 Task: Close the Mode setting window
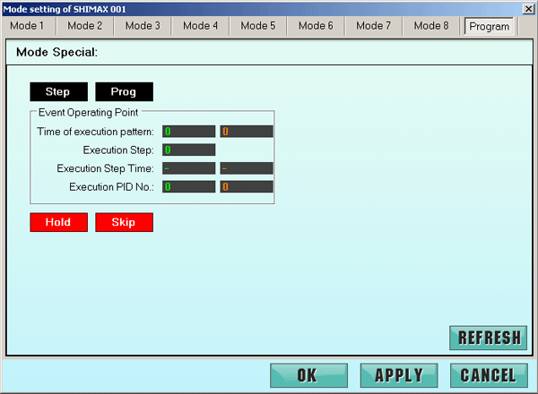point(528,8)
